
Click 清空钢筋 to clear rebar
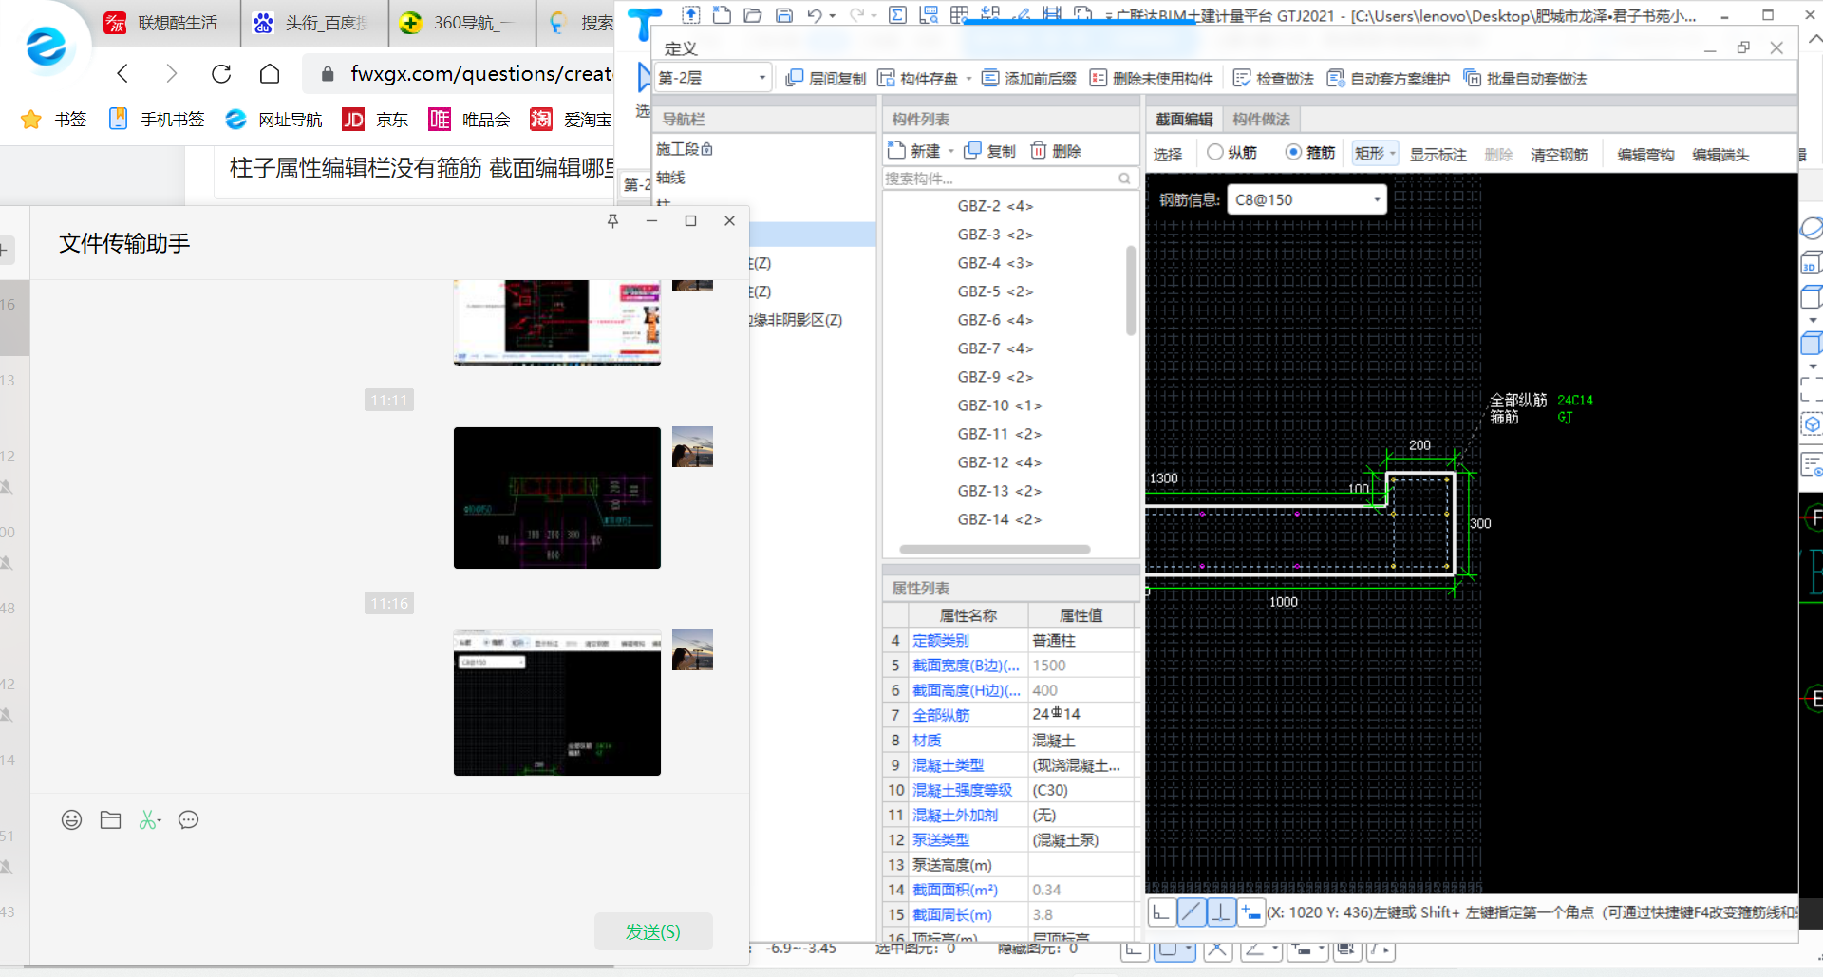tap(1559, 155)
